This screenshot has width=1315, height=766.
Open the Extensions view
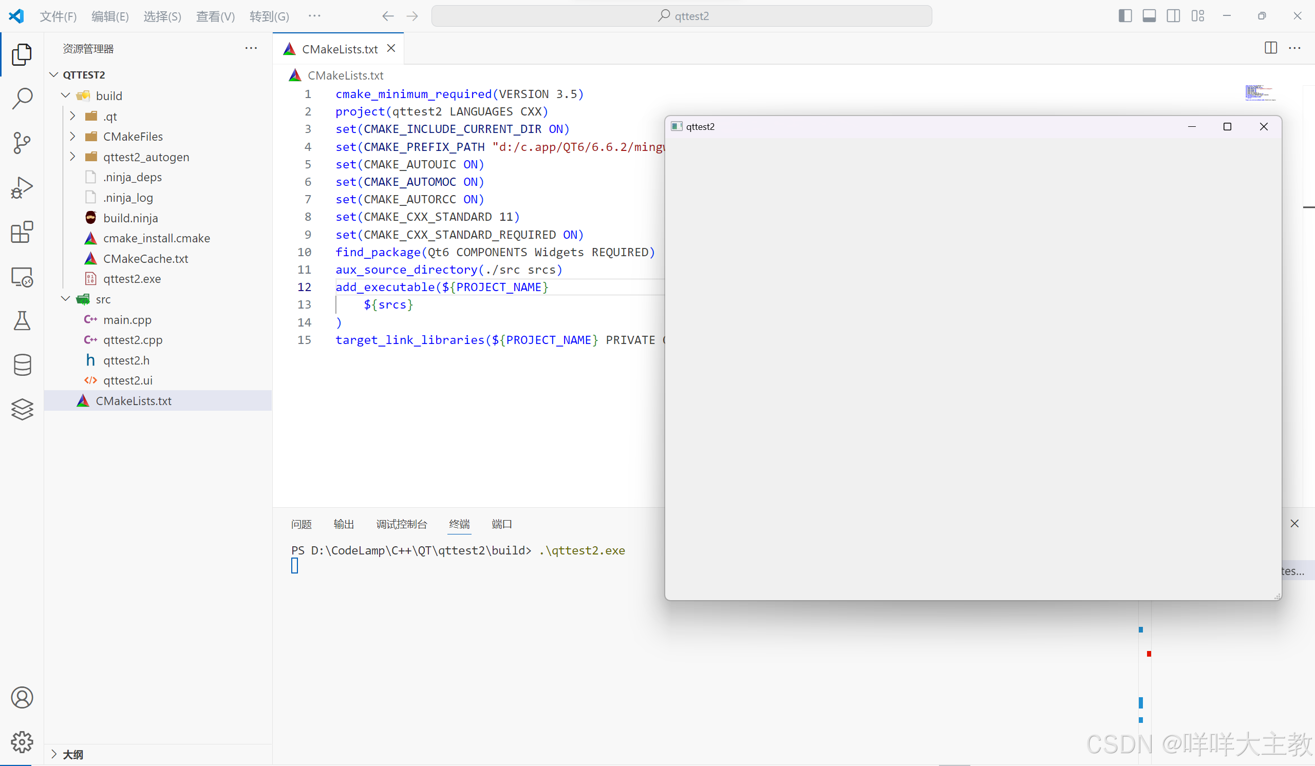coord(22,232)
